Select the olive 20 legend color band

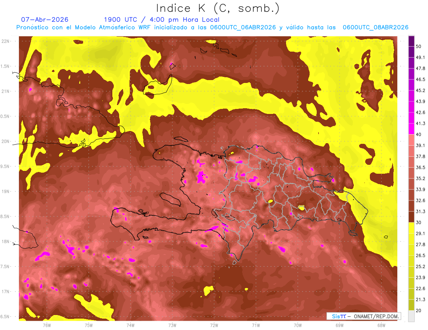point(411,305)
